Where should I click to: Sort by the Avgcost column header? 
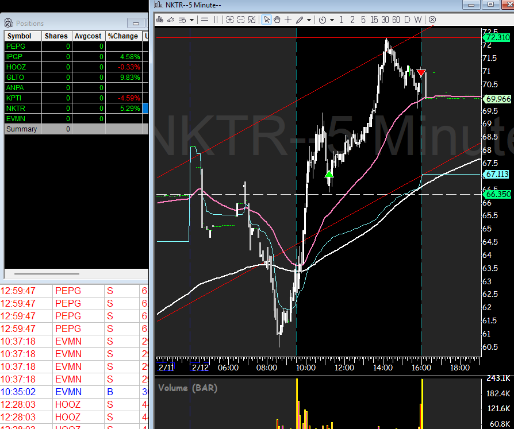coord(88,36)
